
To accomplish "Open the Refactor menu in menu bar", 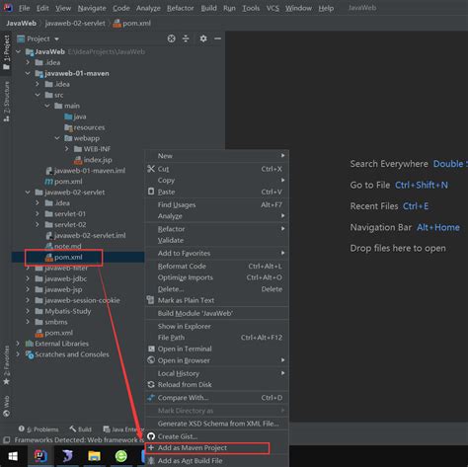I will [x=180, y=8].
